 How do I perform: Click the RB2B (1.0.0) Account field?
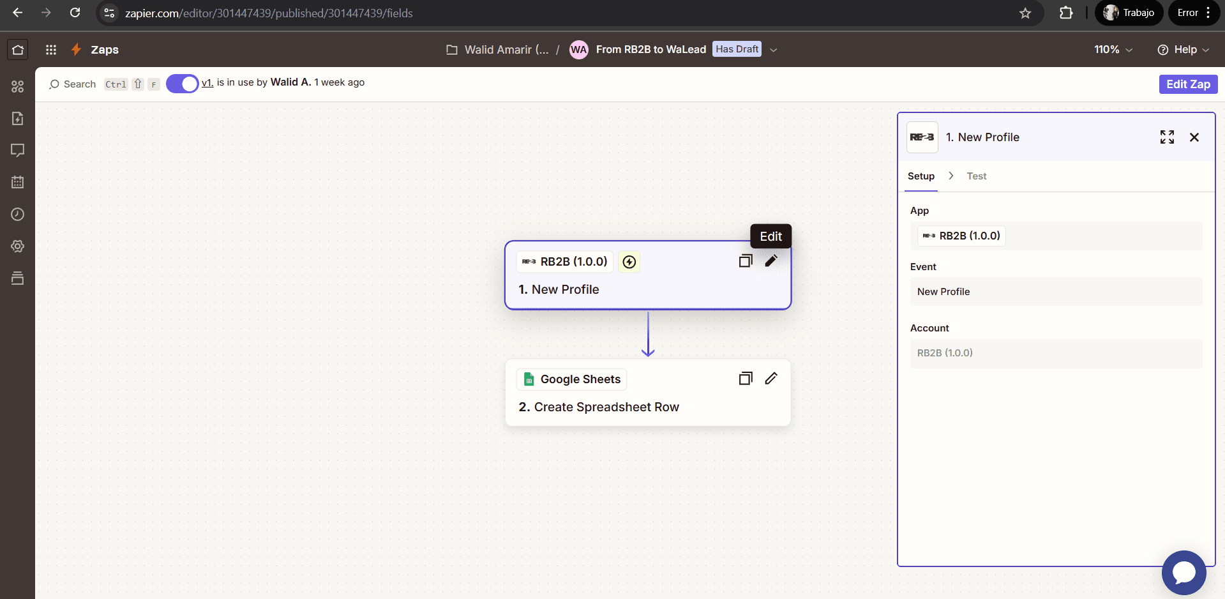(x=1056, y=353)
